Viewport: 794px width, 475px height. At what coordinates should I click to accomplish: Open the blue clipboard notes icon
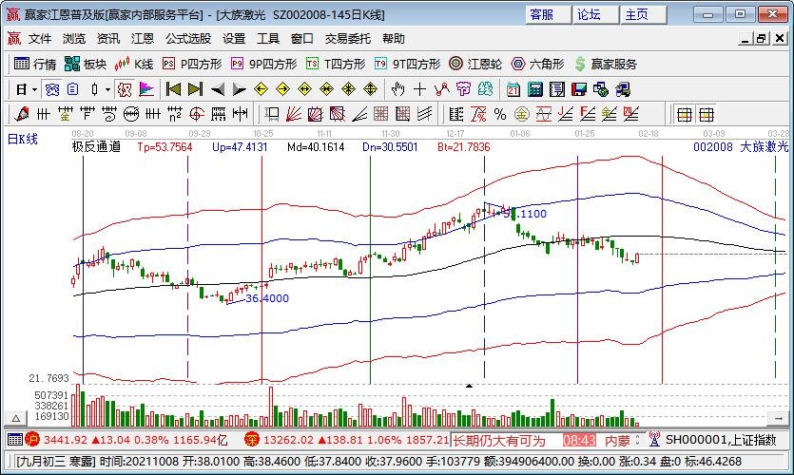click(x=73, y=89)
